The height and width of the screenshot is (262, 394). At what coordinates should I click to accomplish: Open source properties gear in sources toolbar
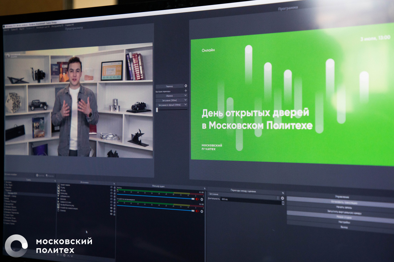[64, 256]
